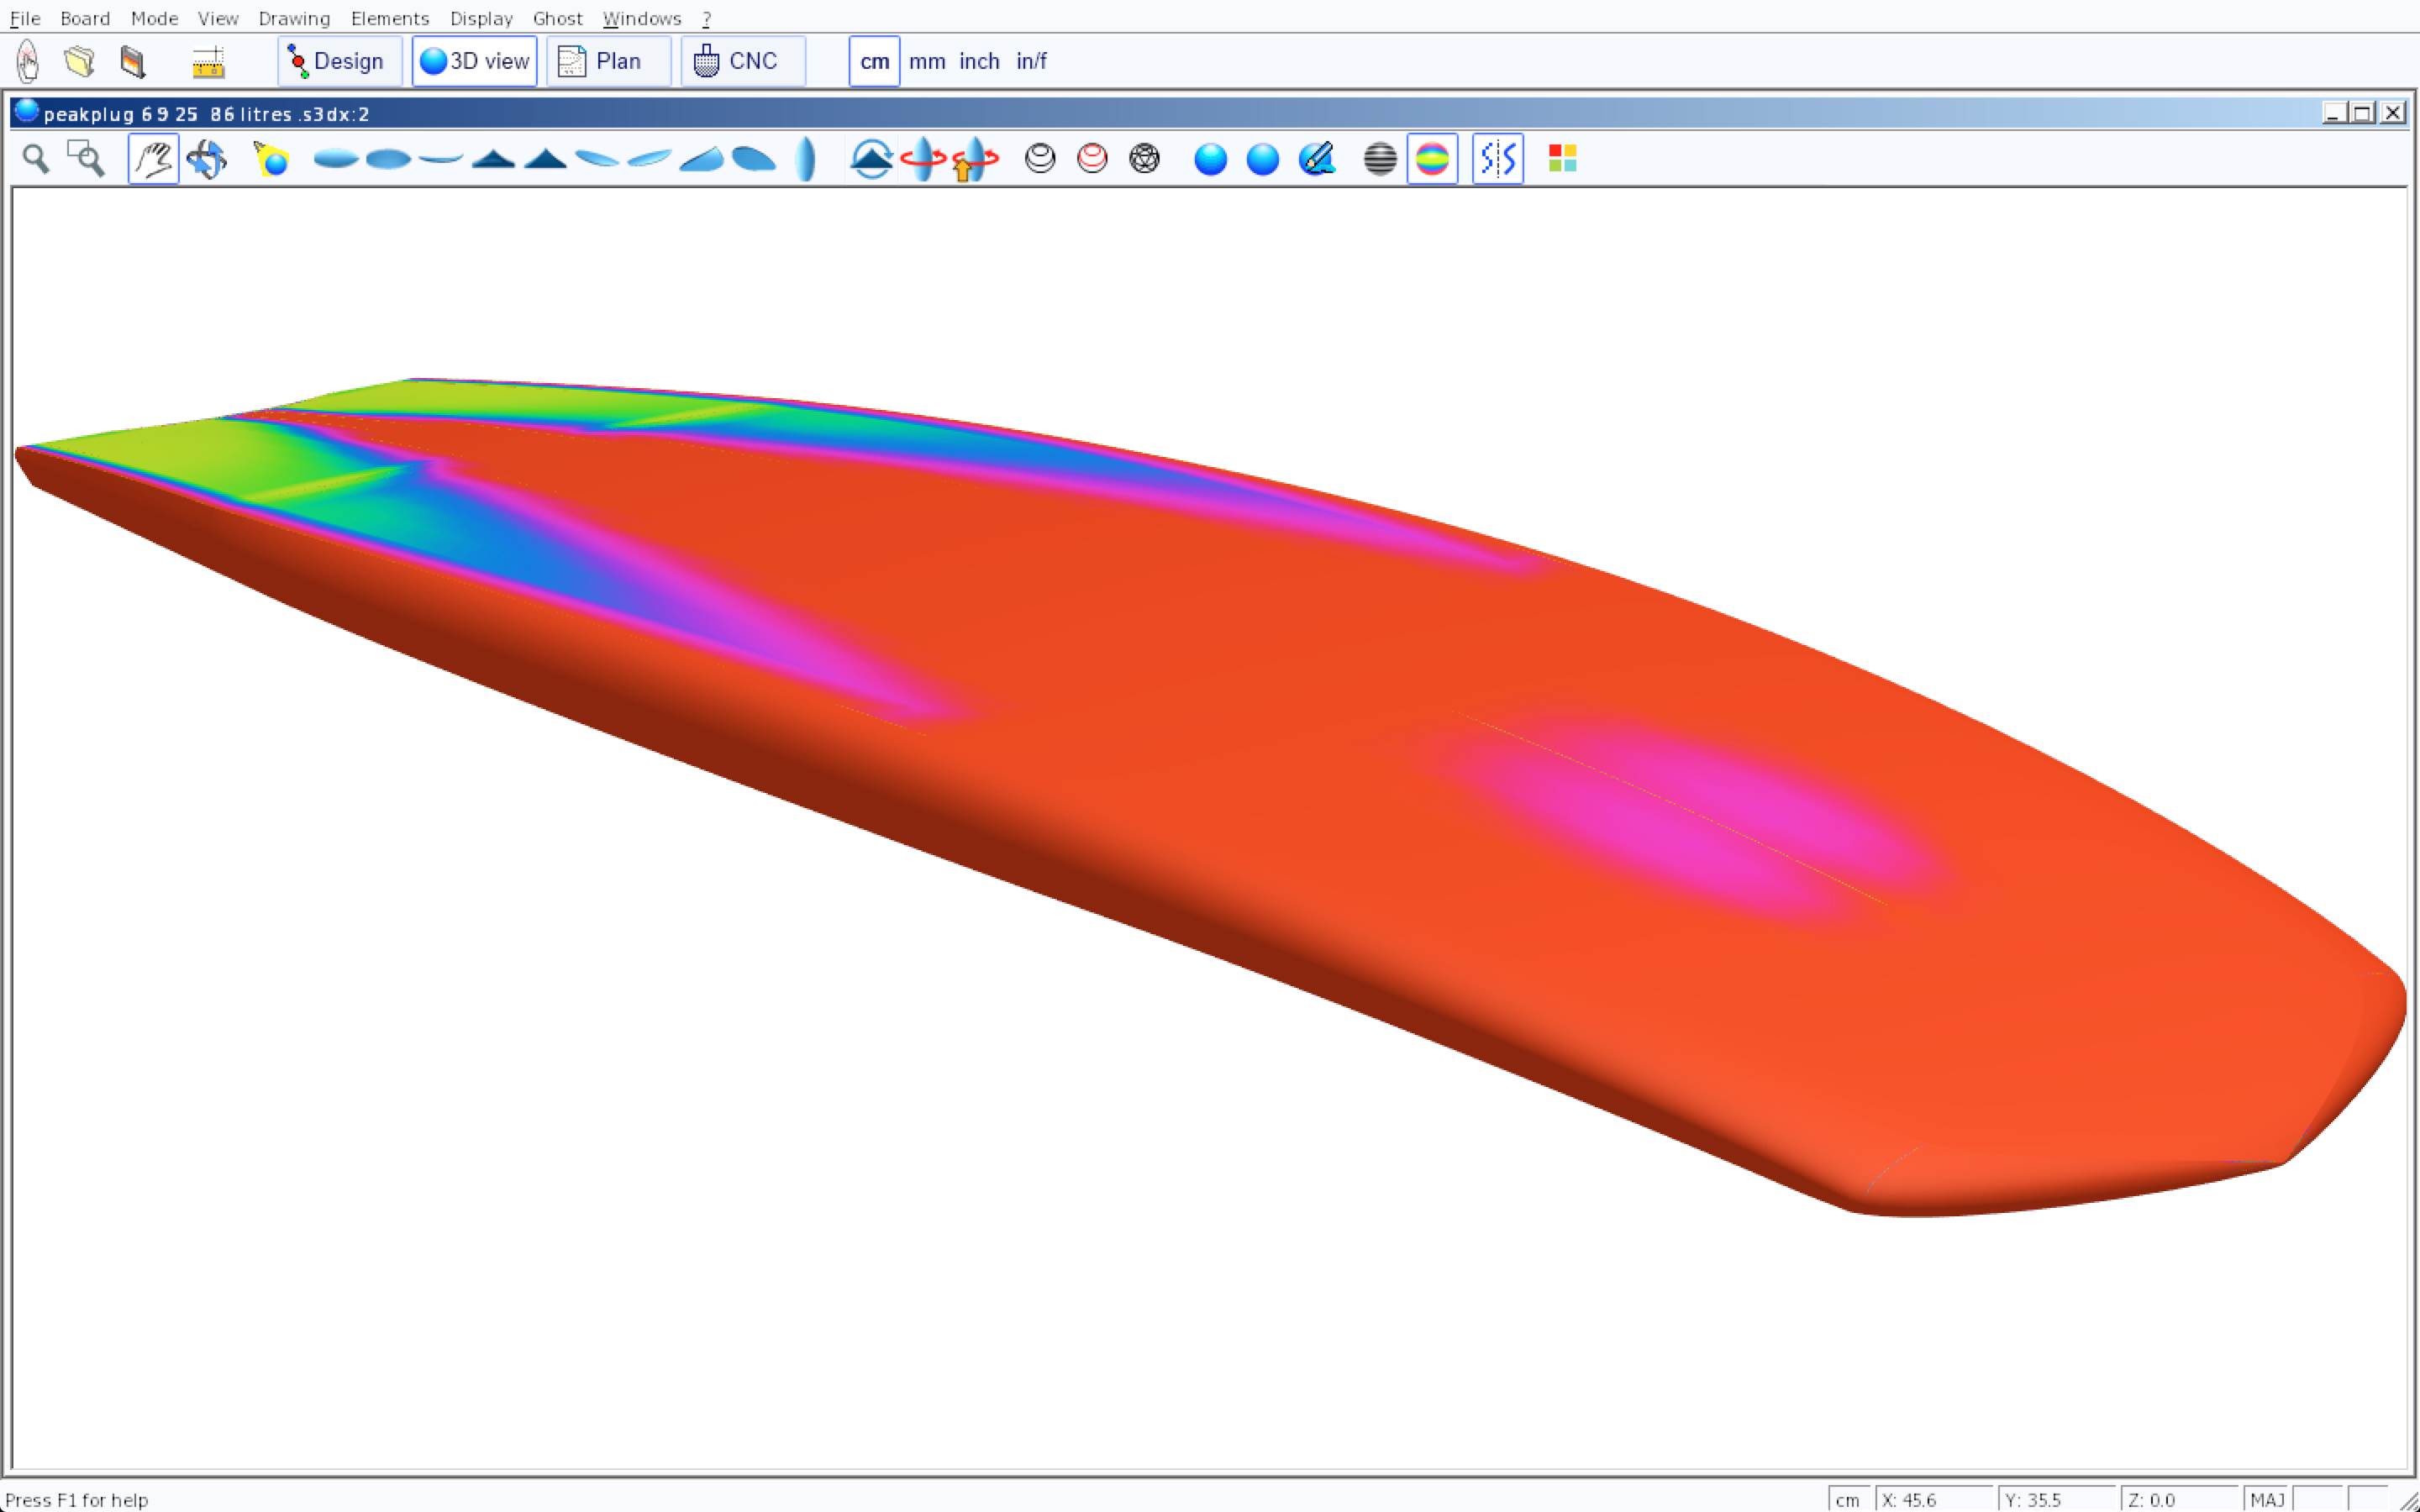Toggle the symmetry S|S display button
The height and width of the screenshot is (1512, 2420).
click(1497, 159)
